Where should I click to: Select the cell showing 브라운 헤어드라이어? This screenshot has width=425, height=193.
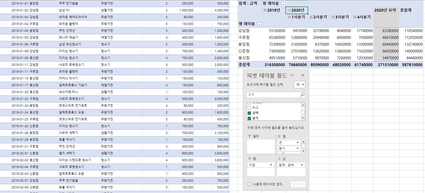(x=79, y=17)
